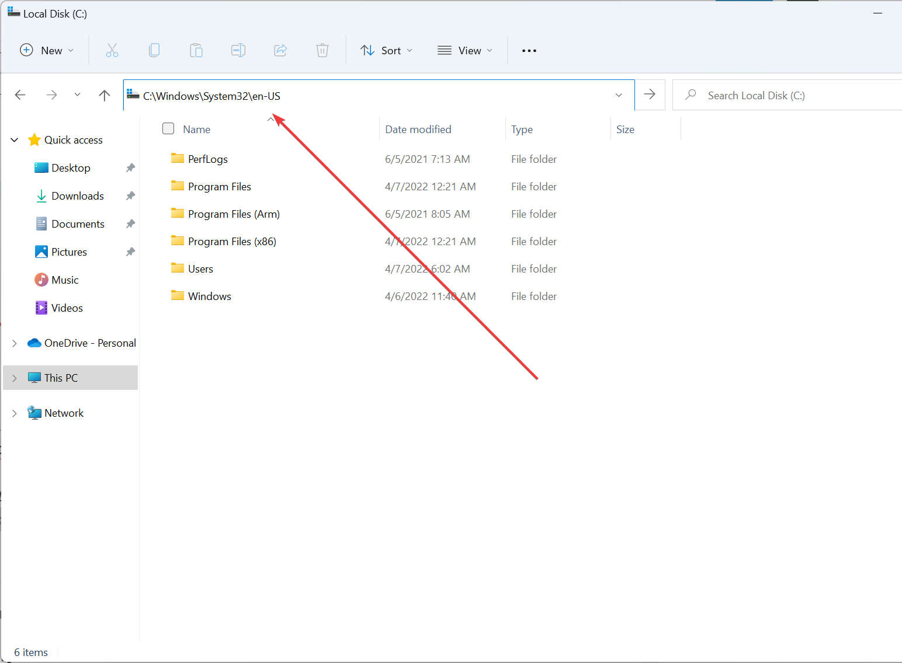Image resolution: width=902 pixels, height=663 pixels.
Task: Open the Sort dropdown
Action: point(386,50)
